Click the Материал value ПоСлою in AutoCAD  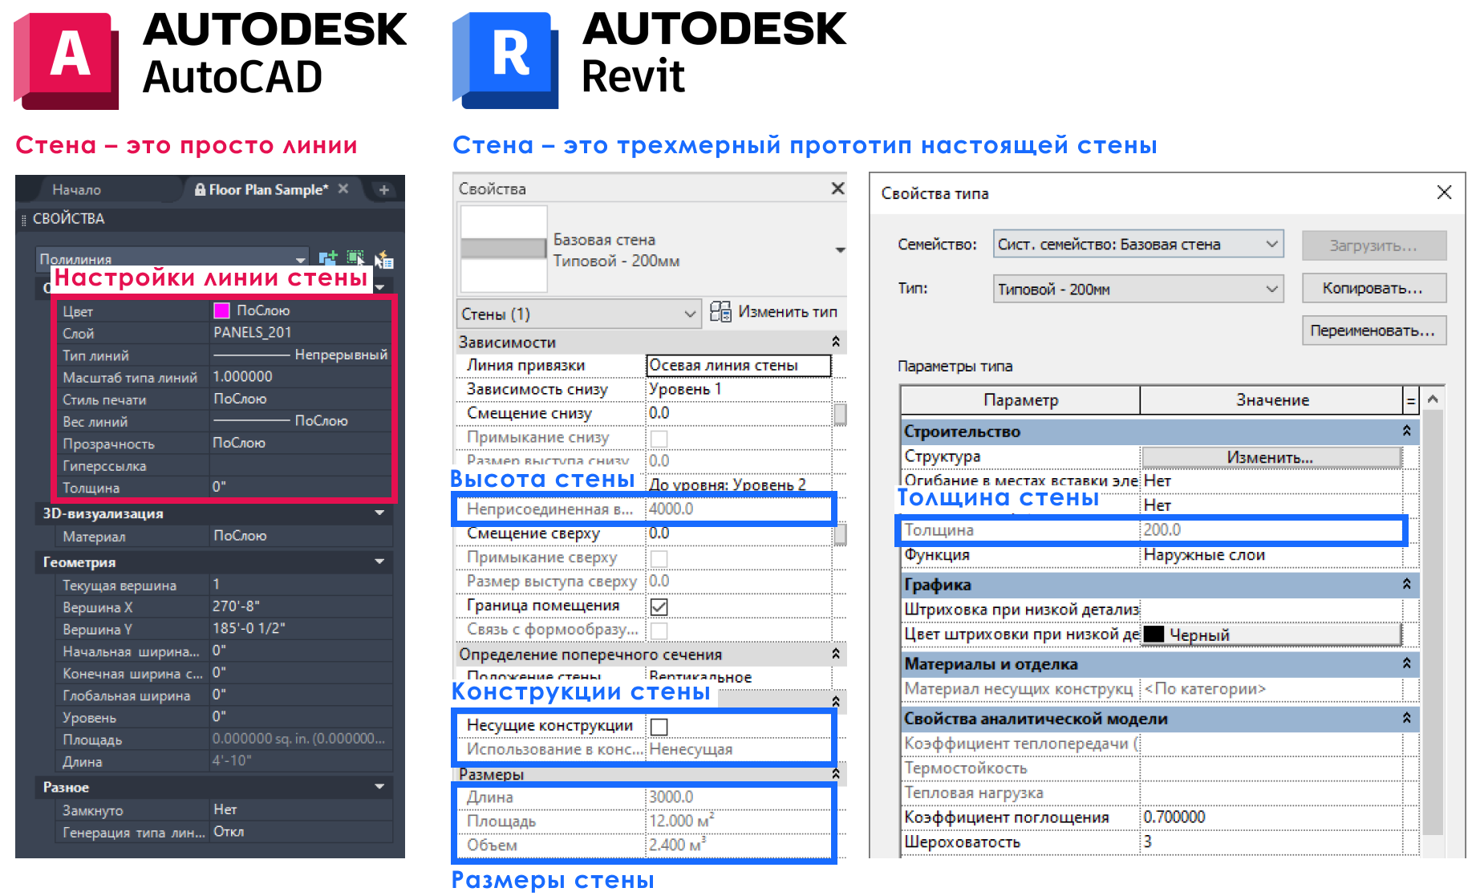[300, 536]
